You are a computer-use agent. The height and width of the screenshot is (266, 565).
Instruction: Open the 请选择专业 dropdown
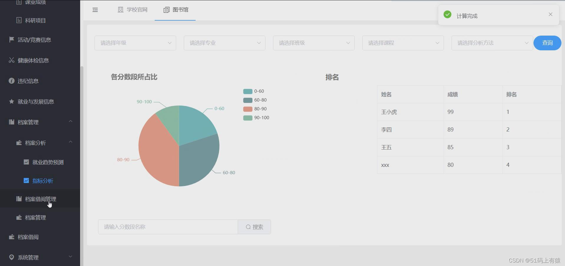click(224, 43)
